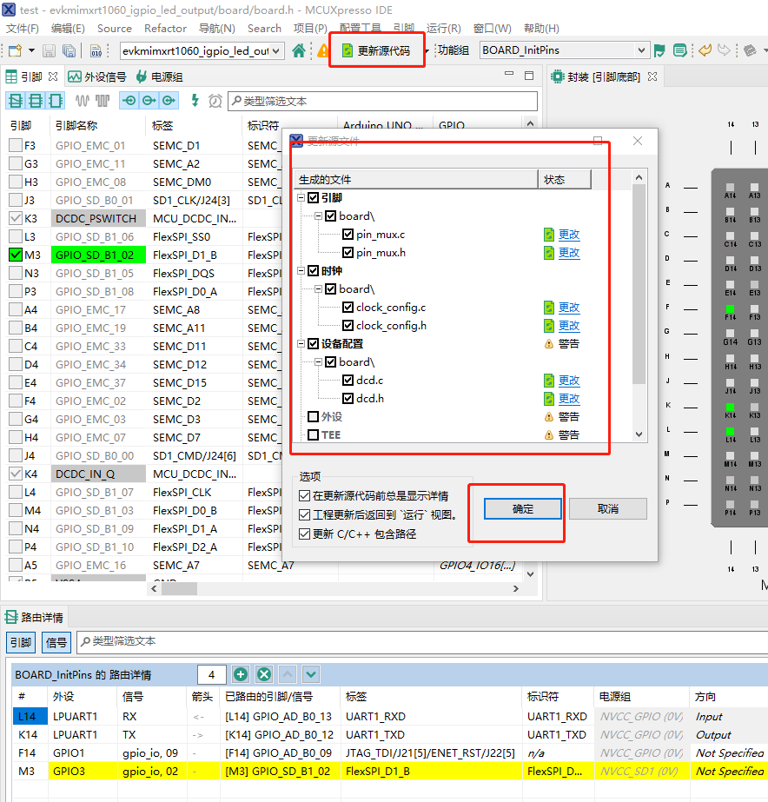Check the 外设 peripherals checkbox
The width and height of the screenshot is (768, 802).
click(x=314, y=417)
